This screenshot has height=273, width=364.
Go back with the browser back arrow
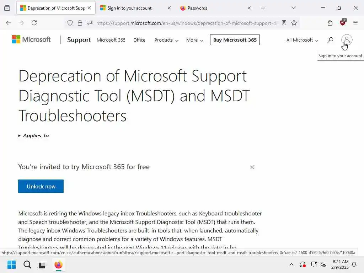9,23
